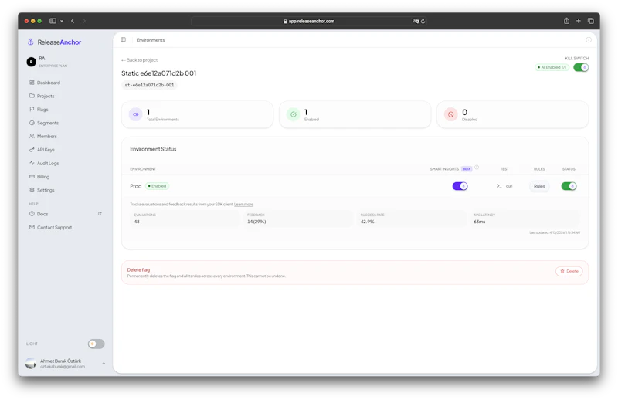Screen dimensions: 618x400
Task: Open Rules for the Prod environment
Action: click(539, 186)
